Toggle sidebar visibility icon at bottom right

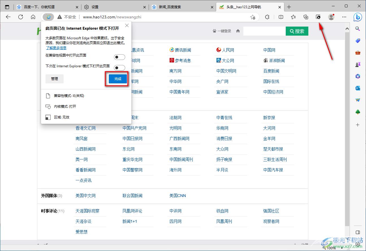pos(358,232)
